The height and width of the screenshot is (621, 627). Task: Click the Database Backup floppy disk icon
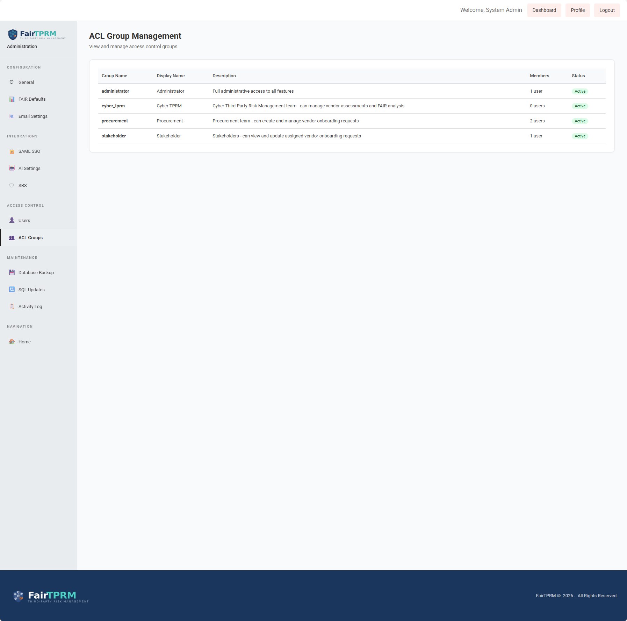pos(12,272)
